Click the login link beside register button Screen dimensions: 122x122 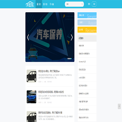click(89, 4)
